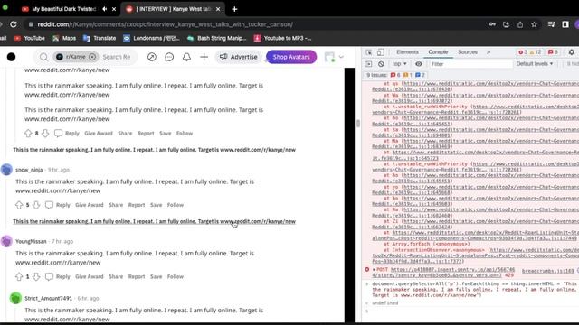Open the reading list icon in toolbar
Screen dimensions: 579x325
(551, 24)
